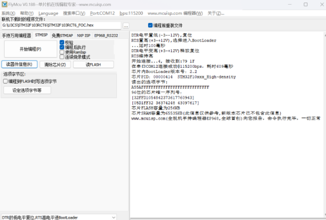Click the 读器件信息(R) button

[19, 65]
